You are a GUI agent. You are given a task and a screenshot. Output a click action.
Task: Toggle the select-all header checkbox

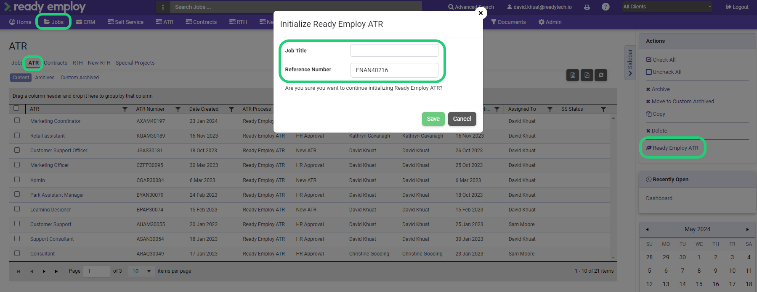coord(16,108)
